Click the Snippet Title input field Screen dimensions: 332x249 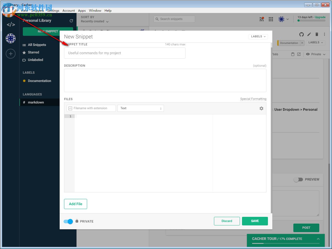[125, 53]
